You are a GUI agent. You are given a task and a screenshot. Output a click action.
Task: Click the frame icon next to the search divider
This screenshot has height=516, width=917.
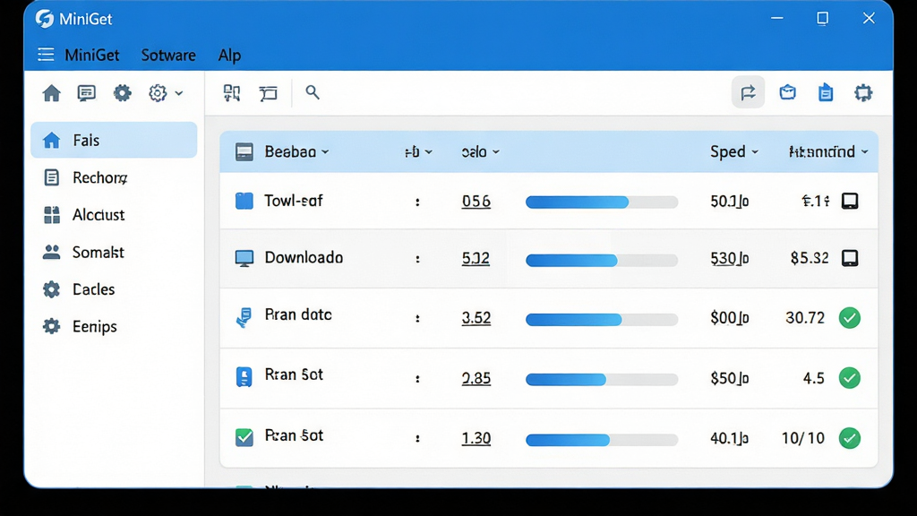[x=269, y=93]
